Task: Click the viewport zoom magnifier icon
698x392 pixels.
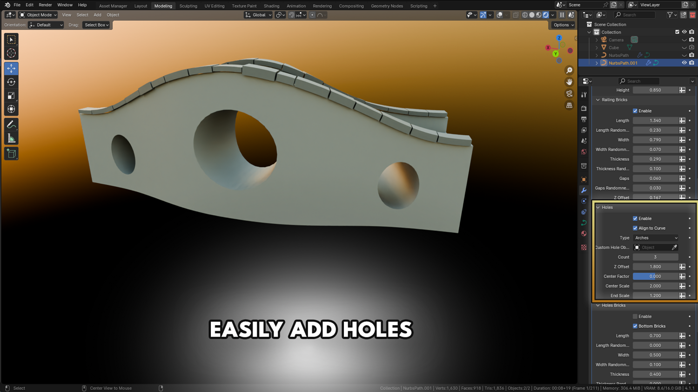Action: [x=569, y=70]
